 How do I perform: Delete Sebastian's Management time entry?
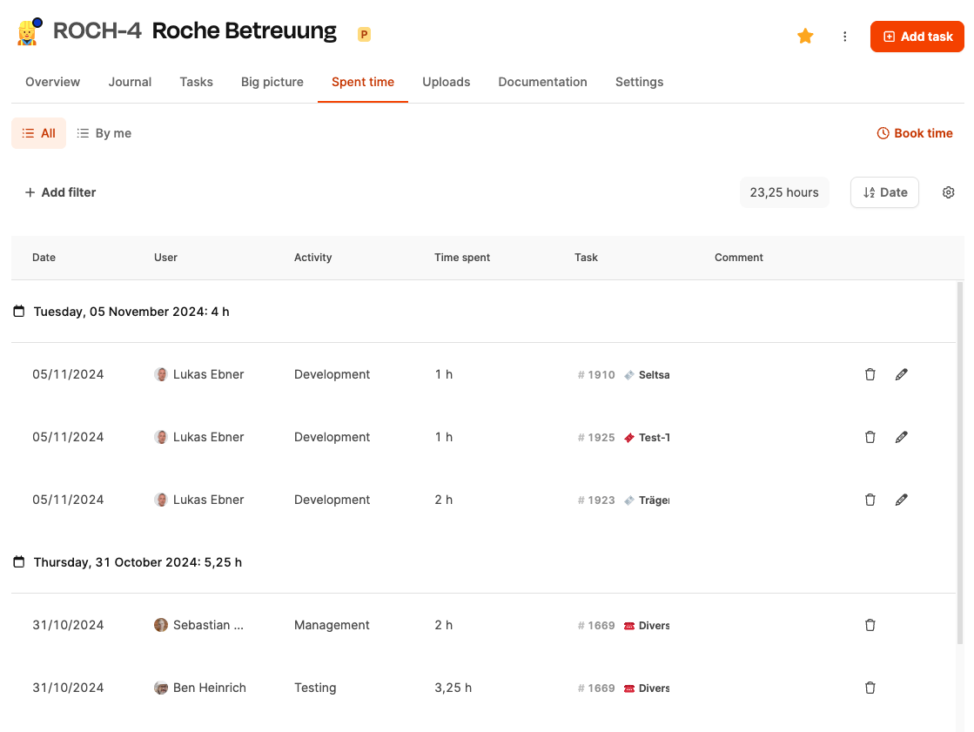point(870,624)
